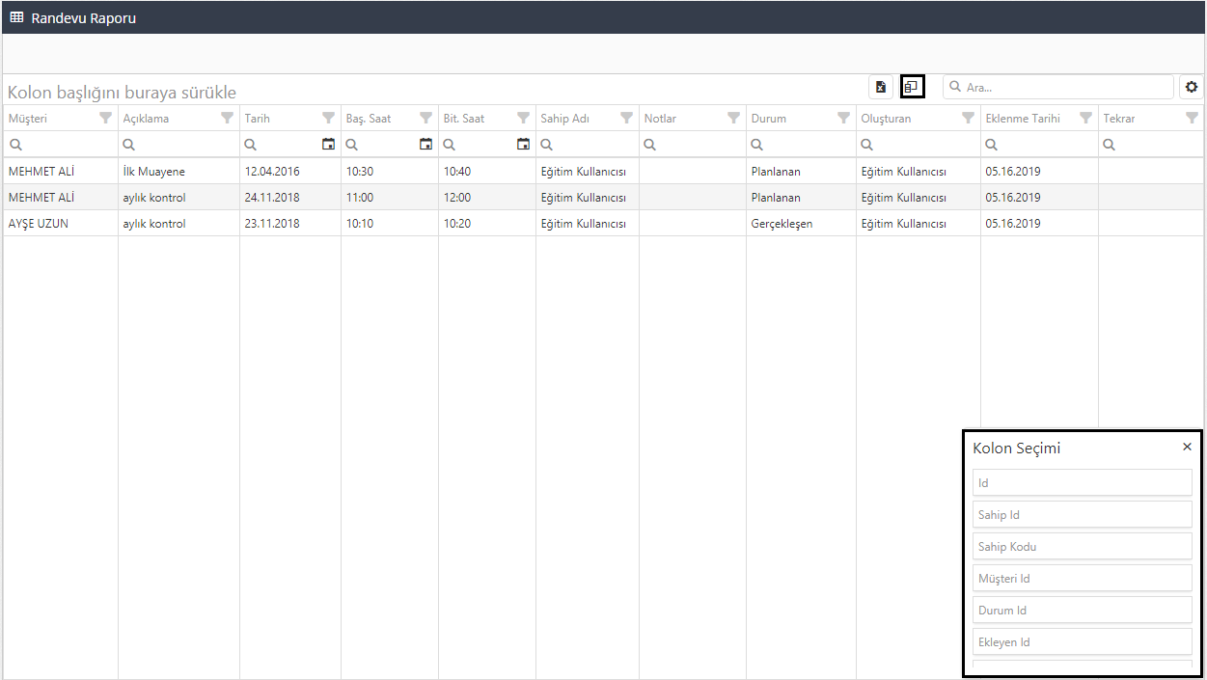Click the Excel export icon
Viewport: 1207px width, 680px height.
click(880, 87)
